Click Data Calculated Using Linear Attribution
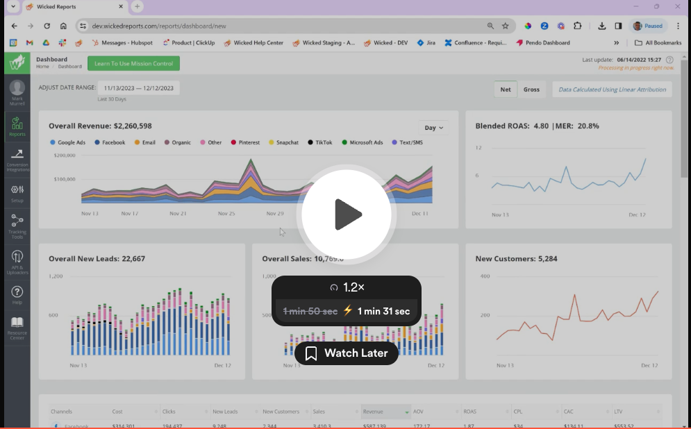This screenshot has height=429, width=691. (612, 90)
